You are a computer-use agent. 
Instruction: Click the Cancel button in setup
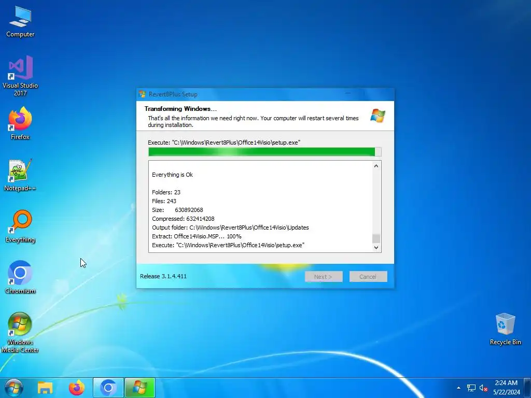tap(368, 277)
